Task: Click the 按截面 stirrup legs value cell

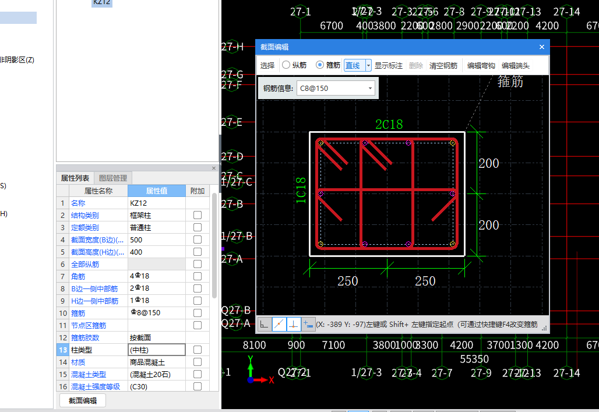Action: click(x=157, y=337)
